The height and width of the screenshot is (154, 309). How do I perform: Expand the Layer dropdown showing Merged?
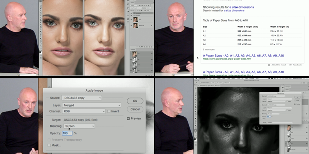[x=92, y=105]
